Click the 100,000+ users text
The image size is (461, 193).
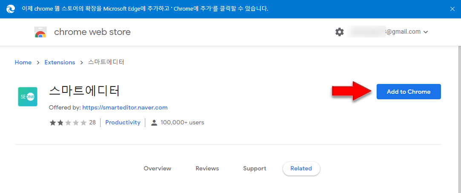182,122
